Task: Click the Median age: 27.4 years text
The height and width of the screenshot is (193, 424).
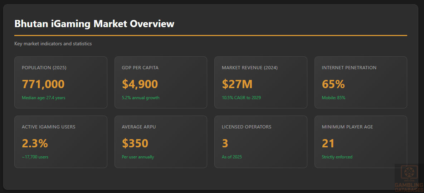Action: [x=44, y=98]
